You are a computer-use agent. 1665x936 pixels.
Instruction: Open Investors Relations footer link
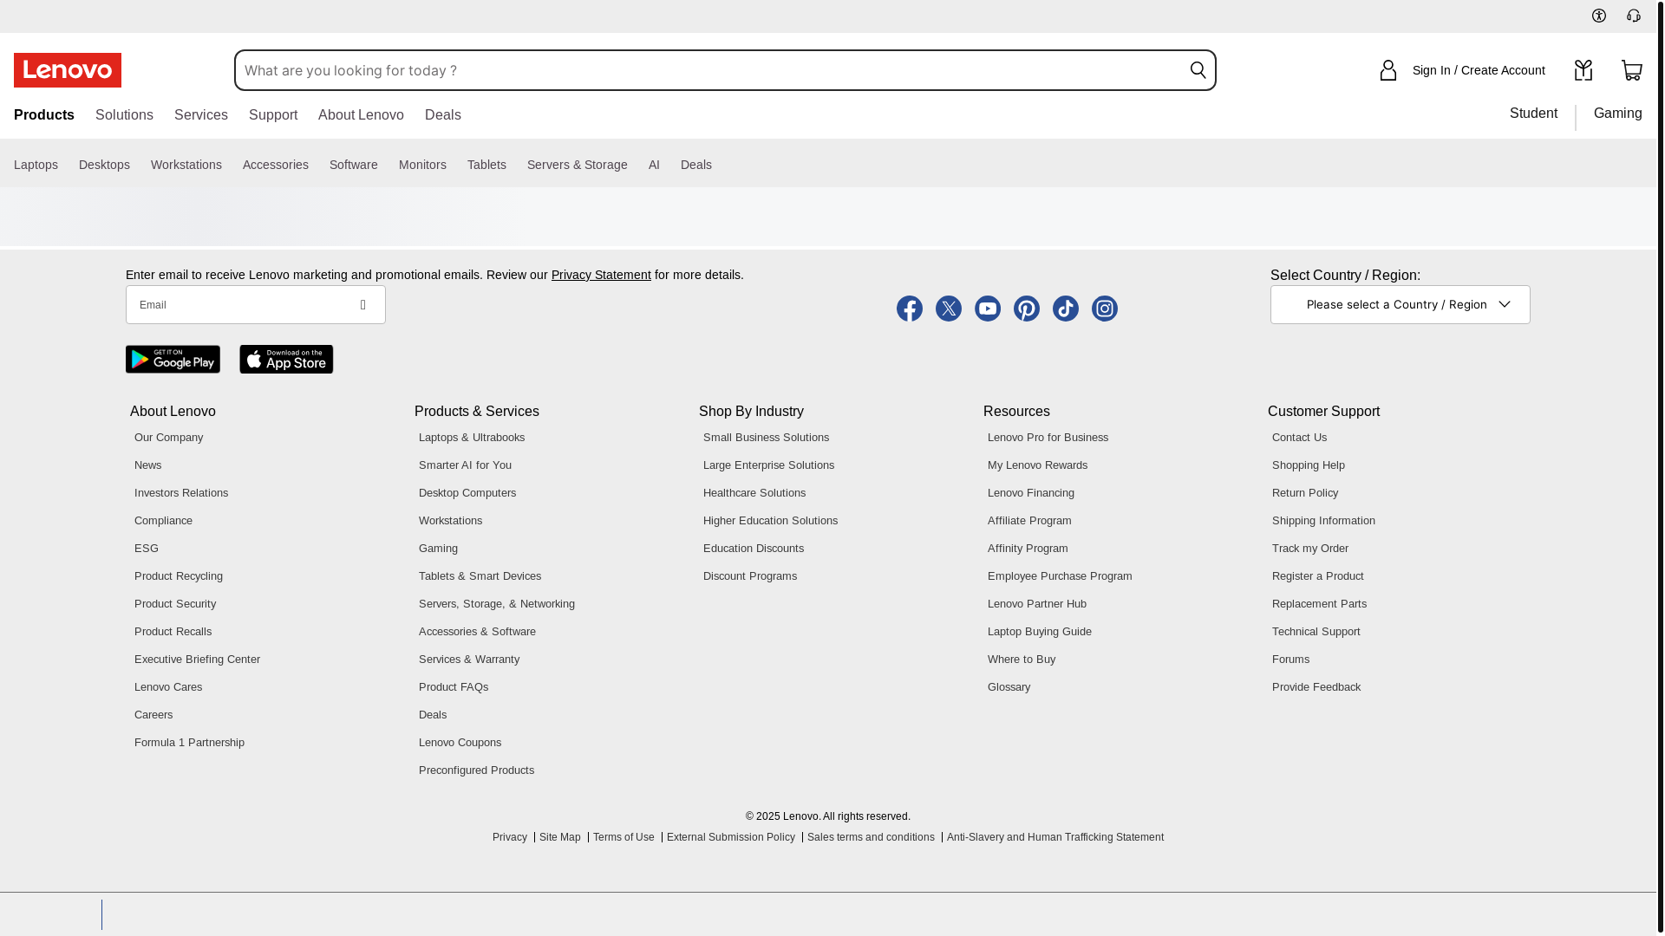pyautogui.click(x=181, y=493)
